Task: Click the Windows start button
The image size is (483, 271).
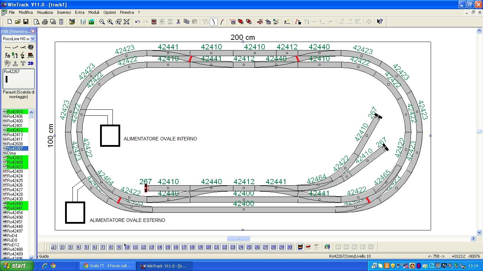Action: pyautogui.click(x=17, y=266)
